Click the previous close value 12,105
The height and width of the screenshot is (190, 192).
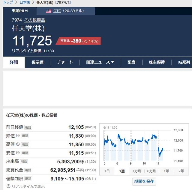(76, 127)
